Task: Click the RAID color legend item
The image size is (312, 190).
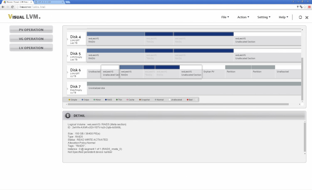Action: (109, 100)
